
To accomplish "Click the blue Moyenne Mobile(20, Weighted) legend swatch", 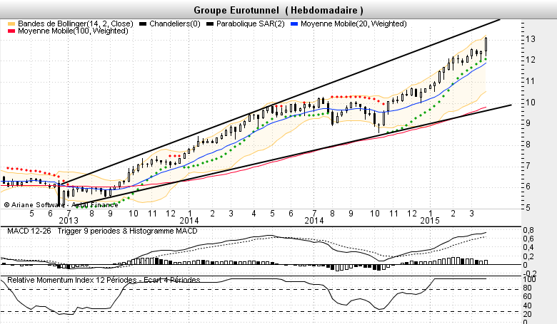I will tap(294, 23).
